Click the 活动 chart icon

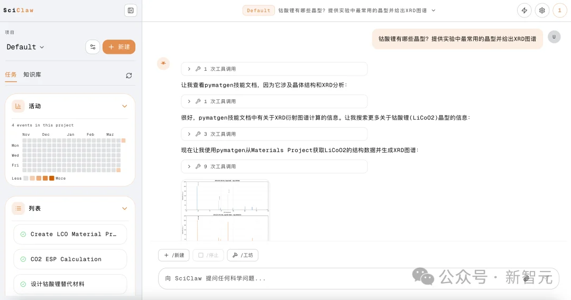coord(18,106)
